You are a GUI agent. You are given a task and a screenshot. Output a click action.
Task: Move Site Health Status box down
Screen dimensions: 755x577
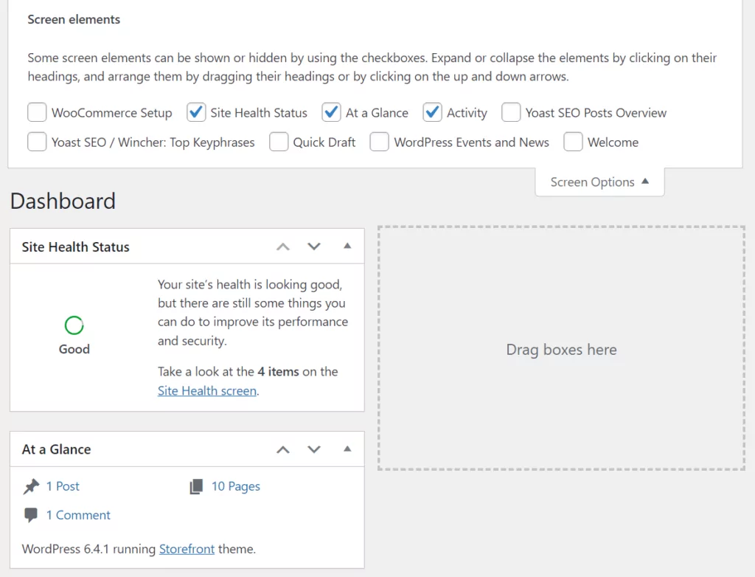314,246
